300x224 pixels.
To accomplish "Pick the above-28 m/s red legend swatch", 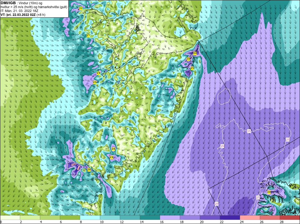I will click(x=290, y=217).
